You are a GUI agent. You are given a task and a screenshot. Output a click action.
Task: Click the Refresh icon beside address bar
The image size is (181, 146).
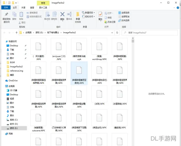117,33
